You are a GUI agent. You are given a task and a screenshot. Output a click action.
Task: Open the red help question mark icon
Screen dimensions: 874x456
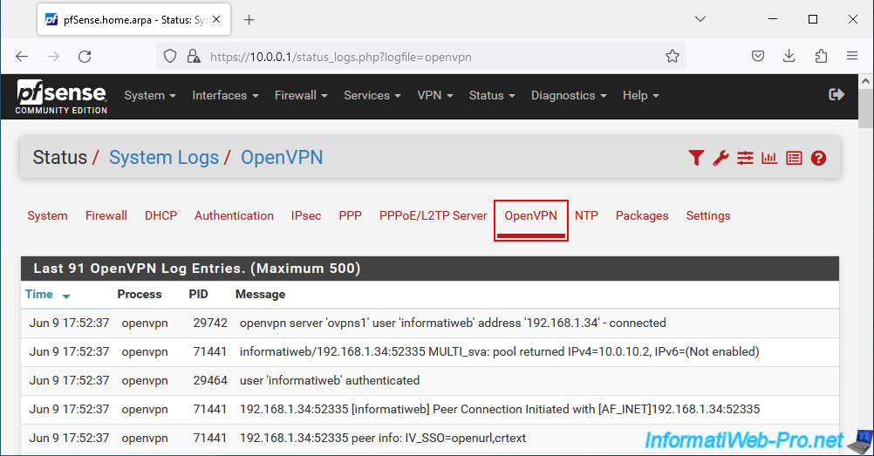(x=818, y=159)
